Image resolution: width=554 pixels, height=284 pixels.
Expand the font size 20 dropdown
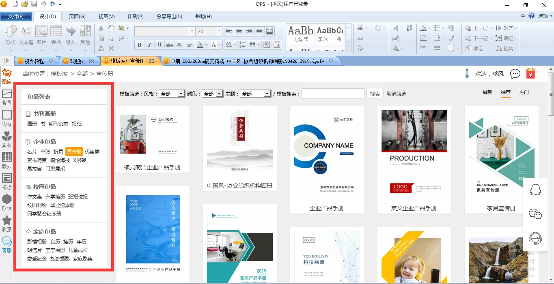tap(219, 31)
